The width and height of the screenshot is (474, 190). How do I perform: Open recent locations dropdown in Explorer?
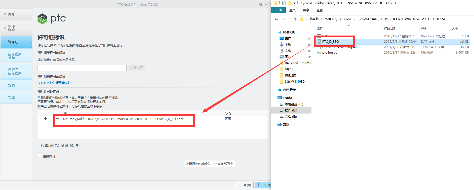(x=290, y=19)
